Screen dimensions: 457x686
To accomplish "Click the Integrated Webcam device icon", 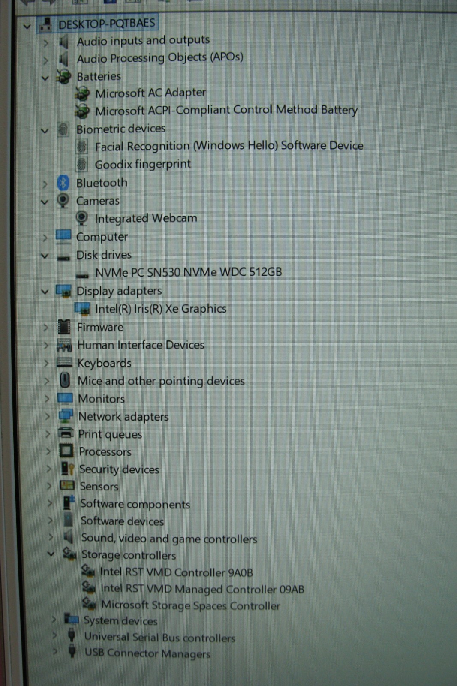I will click(81, 218).
